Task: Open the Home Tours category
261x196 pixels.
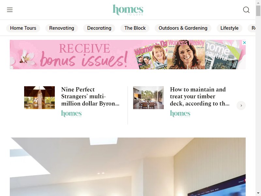Action: coord(23,28)
